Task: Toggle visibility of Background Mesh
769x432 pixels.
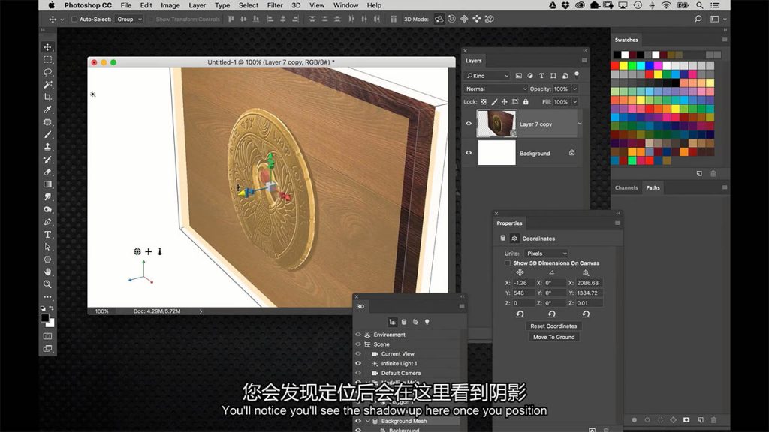Action: pos(358,421)
